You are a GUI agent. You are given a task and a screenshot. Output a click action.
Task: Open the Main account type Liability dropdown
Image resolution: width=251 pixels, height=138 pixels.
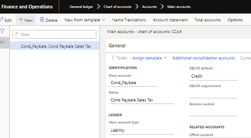141,130
